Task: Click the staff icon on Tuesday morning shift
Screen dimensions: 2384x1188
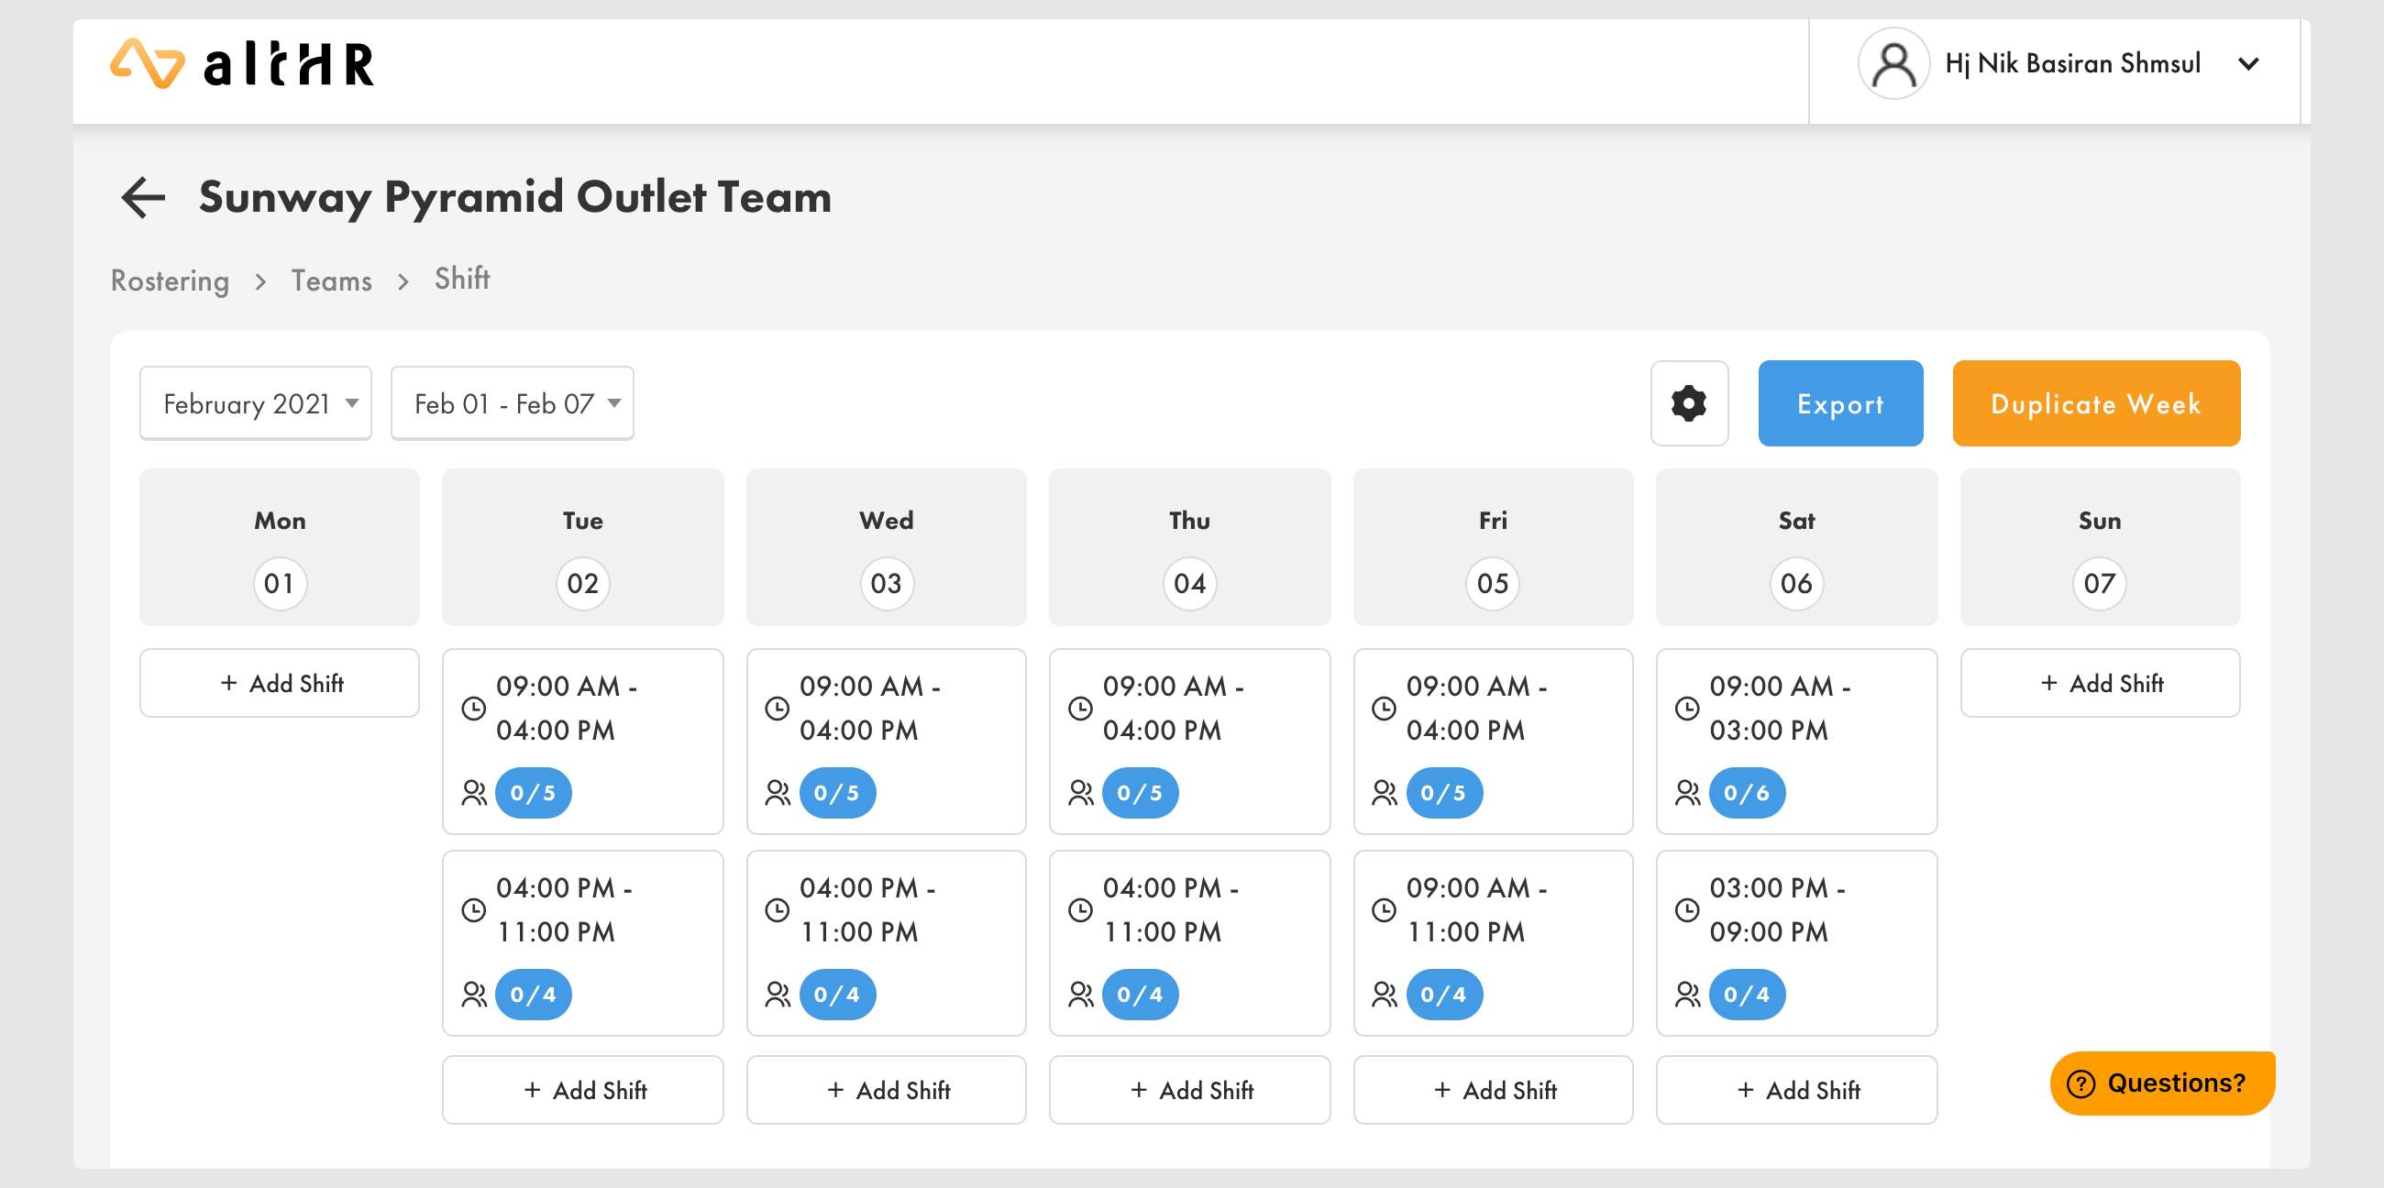Action: 474,793
